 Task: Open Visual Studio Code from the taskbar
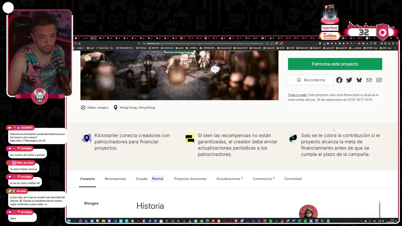[x=115, y=221]
